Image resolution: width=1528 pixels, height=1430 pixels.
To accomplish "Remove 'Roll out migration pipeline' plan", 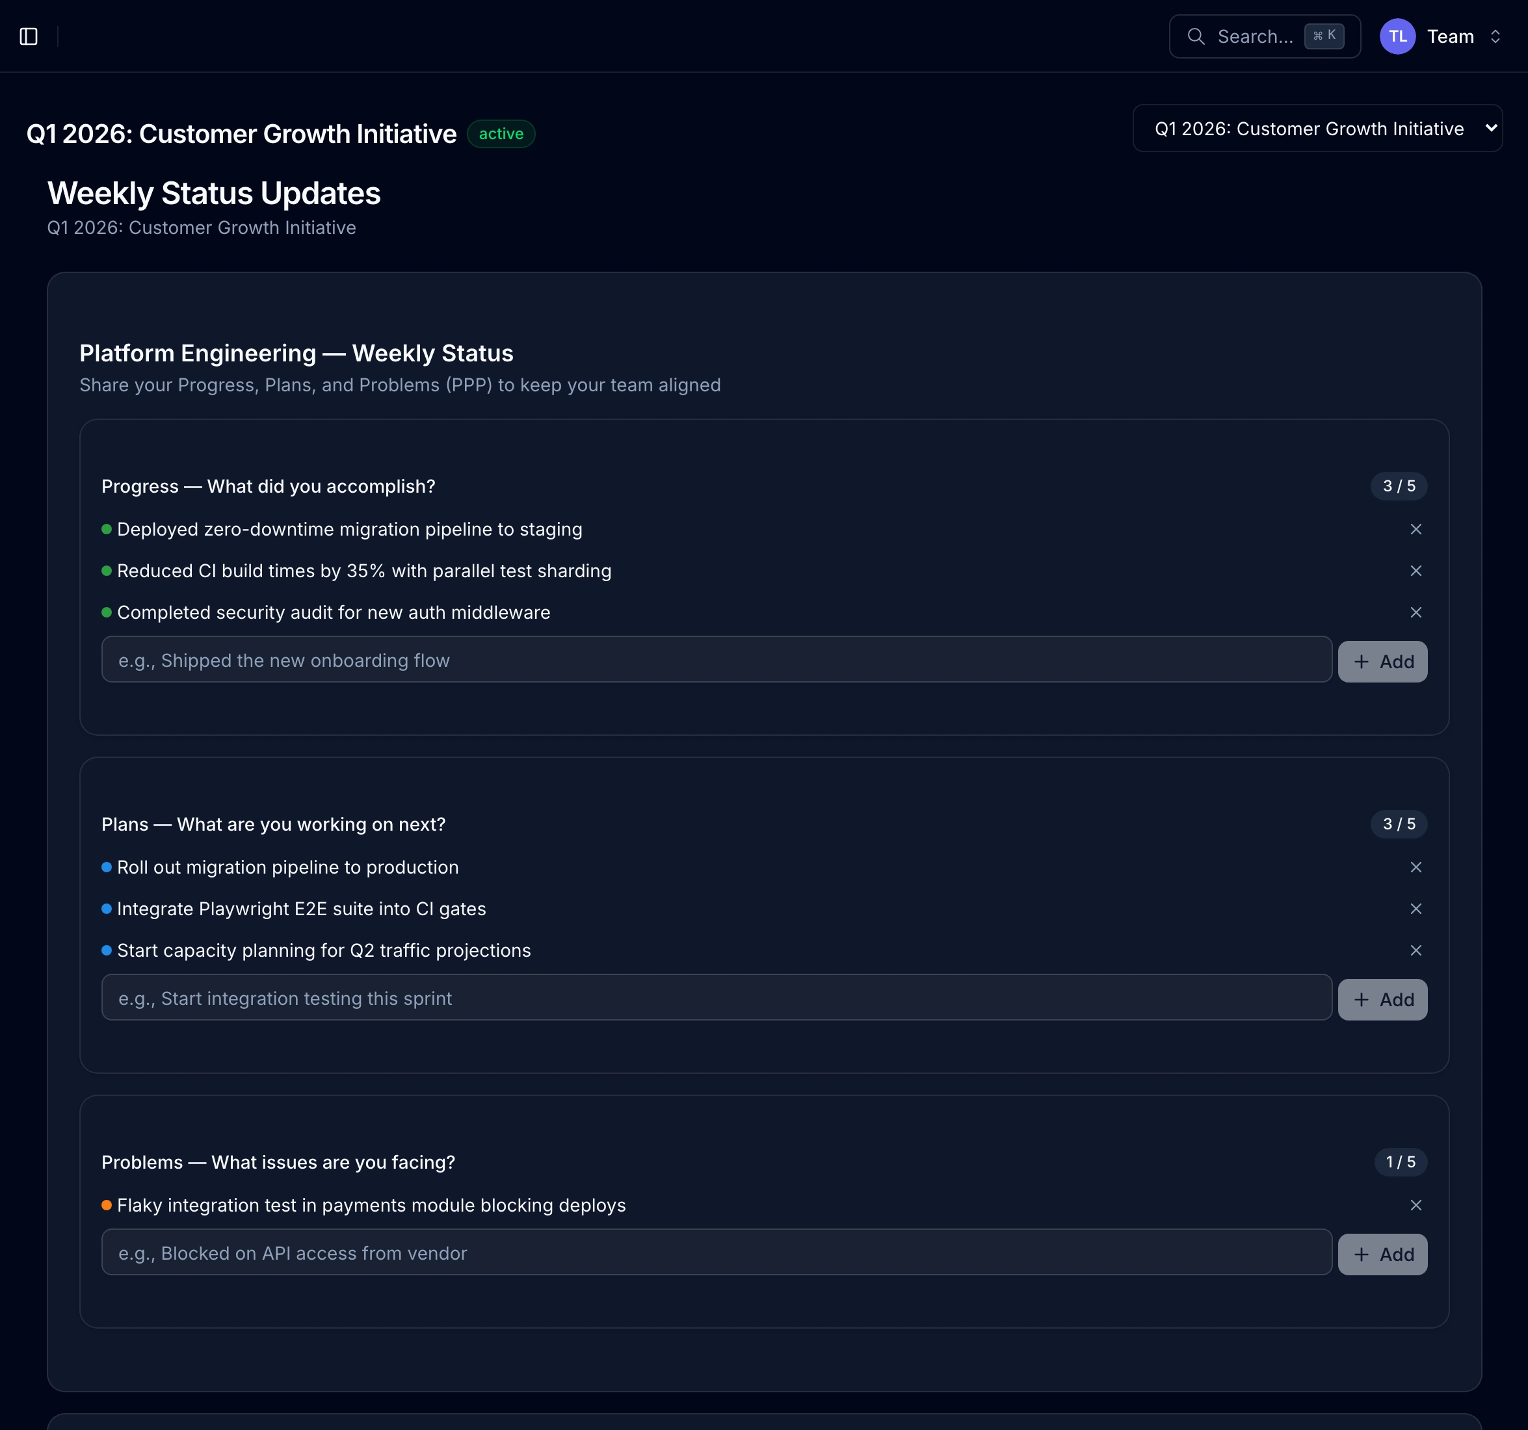I will click(1415, 866).
